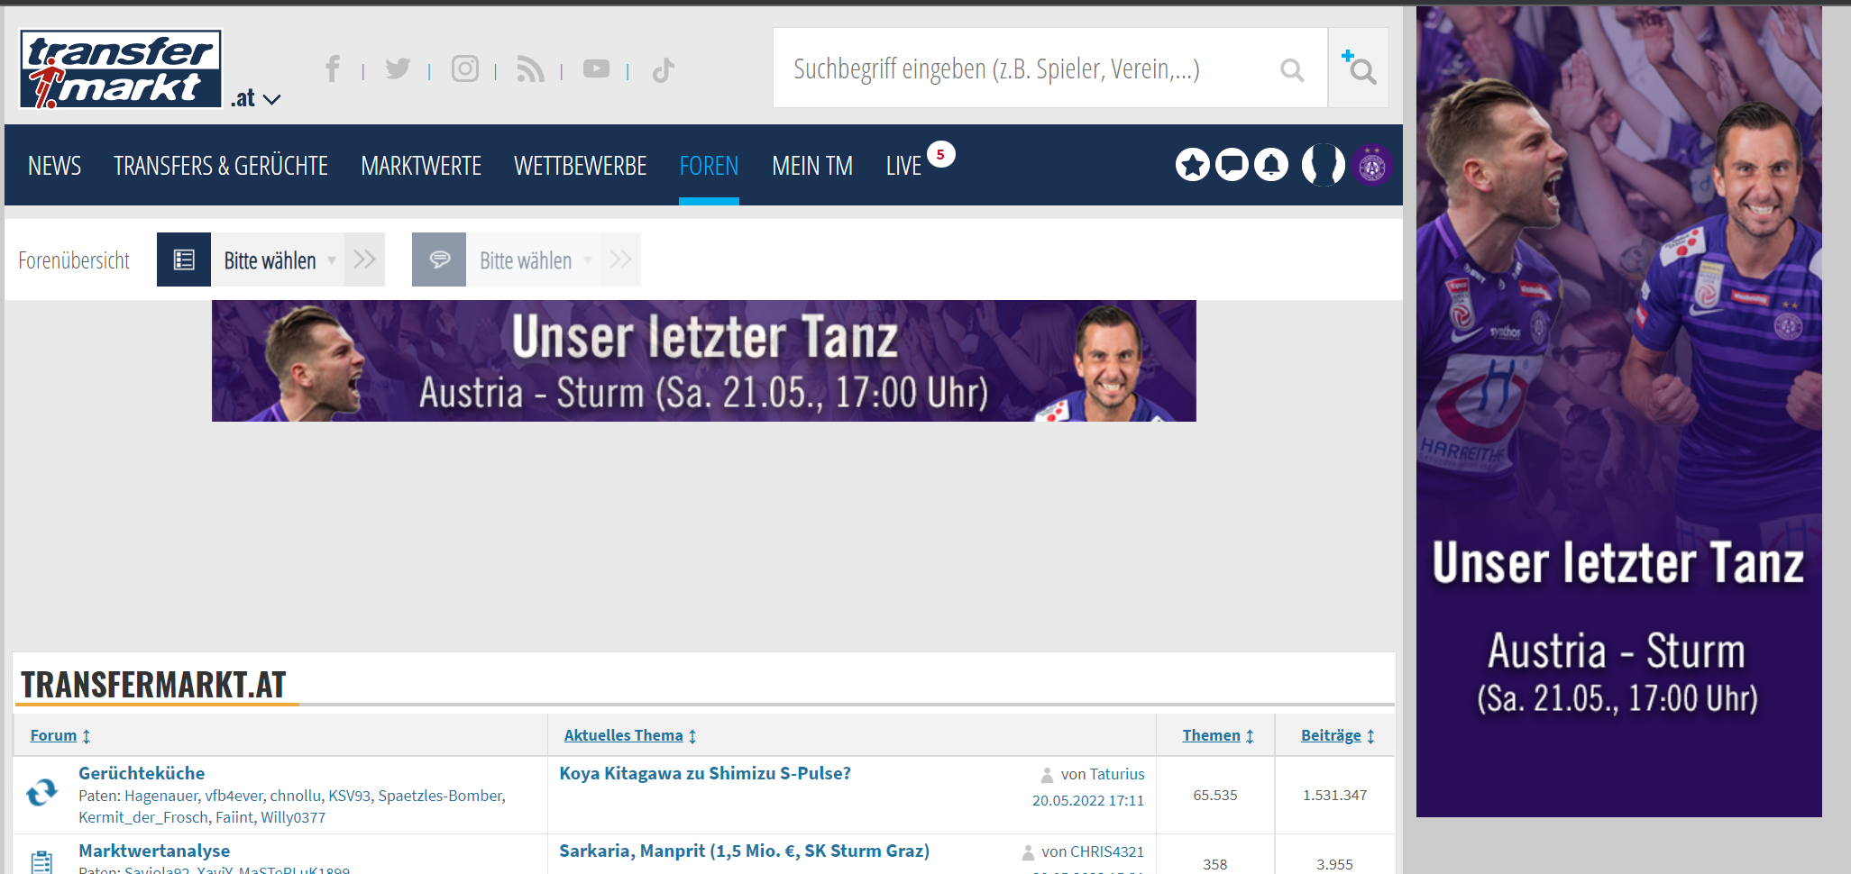Open the messages speech bubble icon
This screenshot has width=1851, height=874.
pyautogui.click(x=1232, y=165)
